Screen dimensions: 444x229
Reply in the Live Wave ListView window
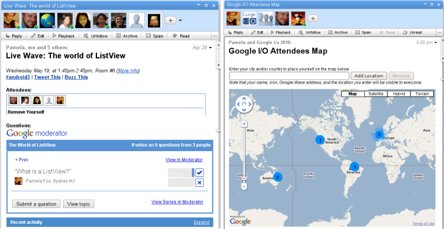[14, 36]
